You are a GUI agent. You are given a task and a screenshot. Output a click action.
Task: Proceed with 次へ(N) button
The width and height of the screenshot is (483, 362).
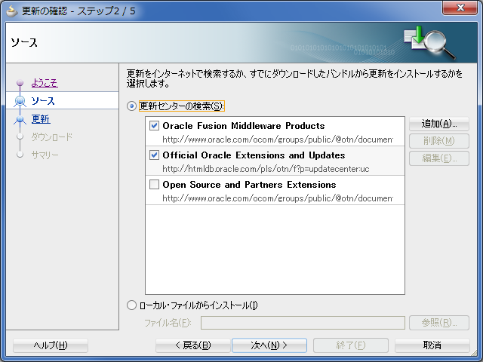coord(269,345)
